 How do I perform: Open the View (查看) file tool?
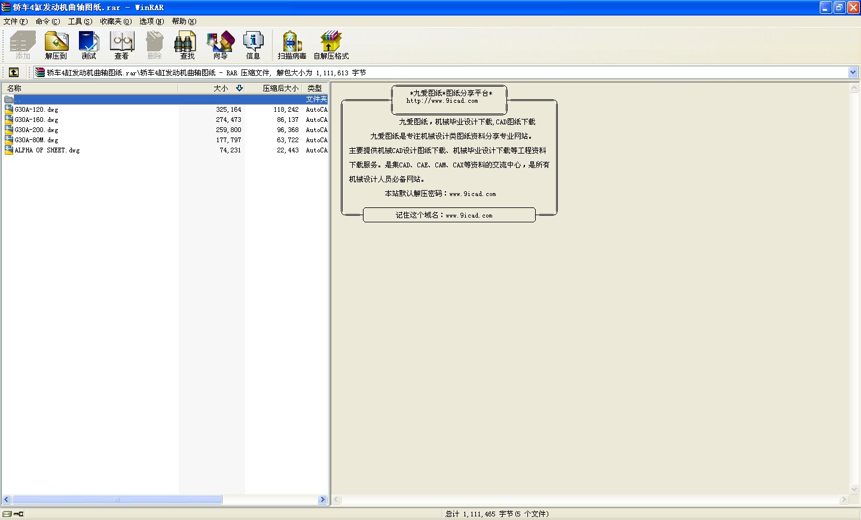121,45
